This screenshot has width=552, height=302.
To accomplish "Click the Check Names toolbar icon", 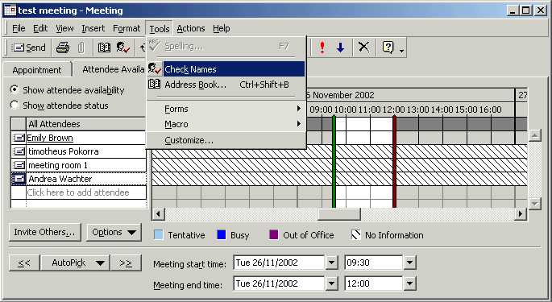I will tap(123, 48).
